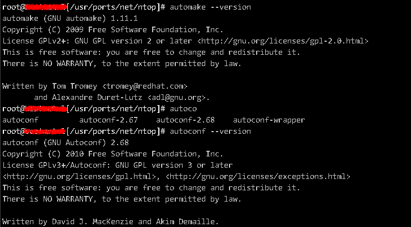This screenshot has height=227, width=411.
Task: Click the gnu.org/licenses/gpl.html URL
Action: pyautogui.click(x=79, y=177)
